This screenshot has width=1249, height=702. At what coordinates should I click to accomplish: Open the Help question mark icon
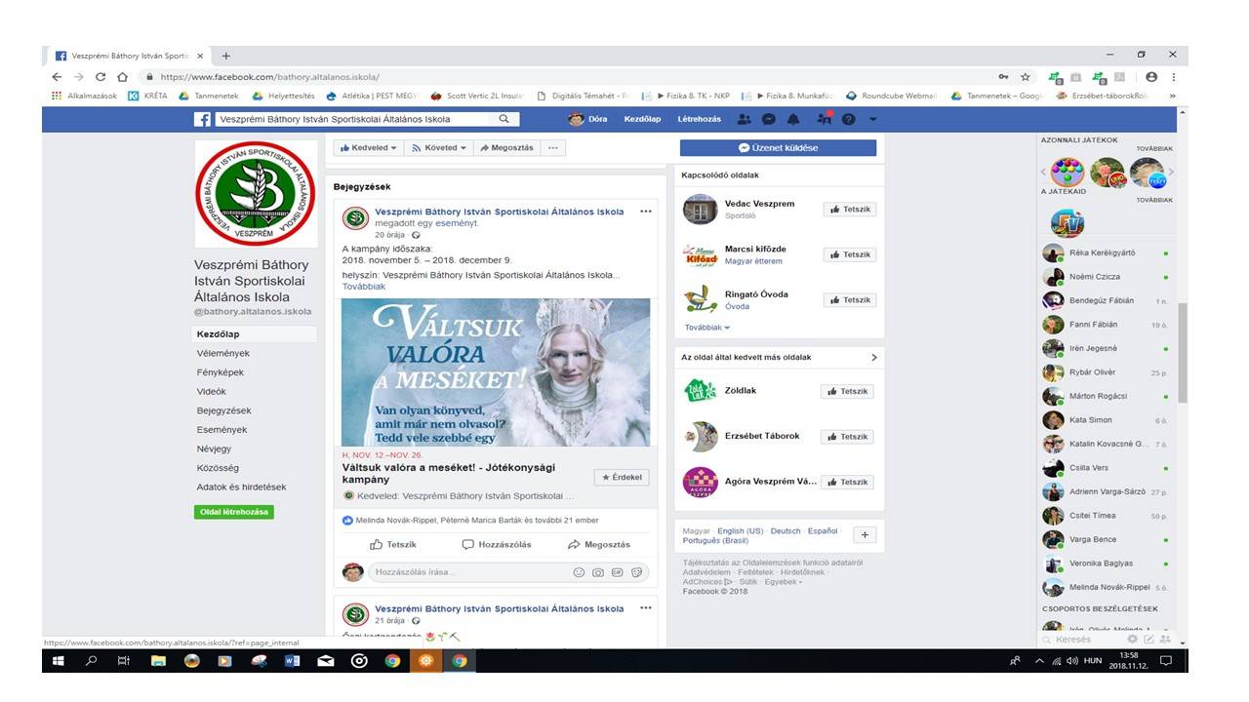pos(848,119)
